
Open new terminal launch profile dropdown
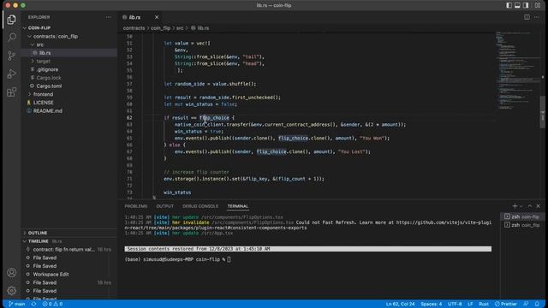pyautogui.click(x=521, y=206)
